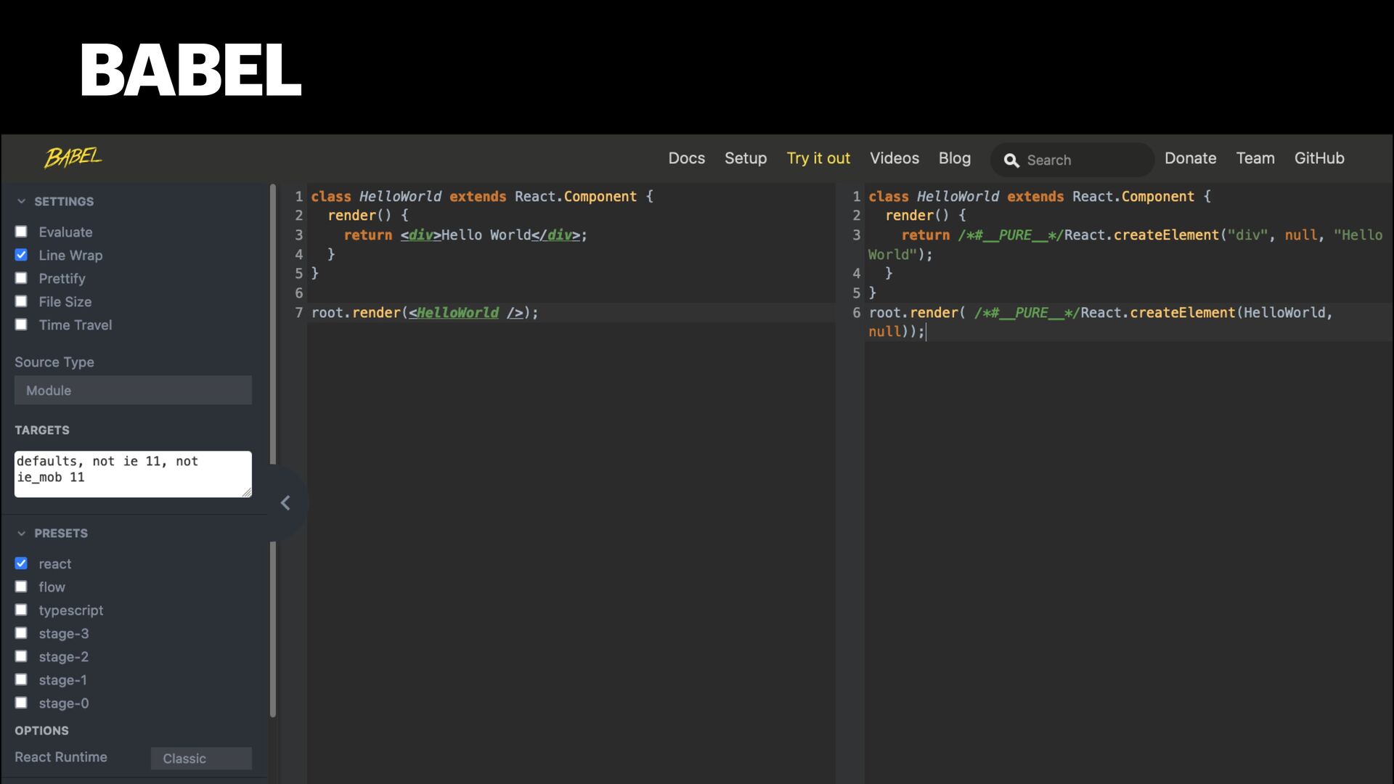Enable the stage-1 preset

[21, 679]
